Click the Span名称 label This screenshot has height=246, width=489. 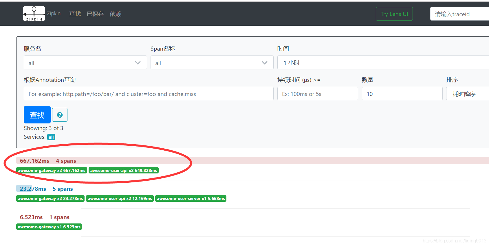[163, 49]
